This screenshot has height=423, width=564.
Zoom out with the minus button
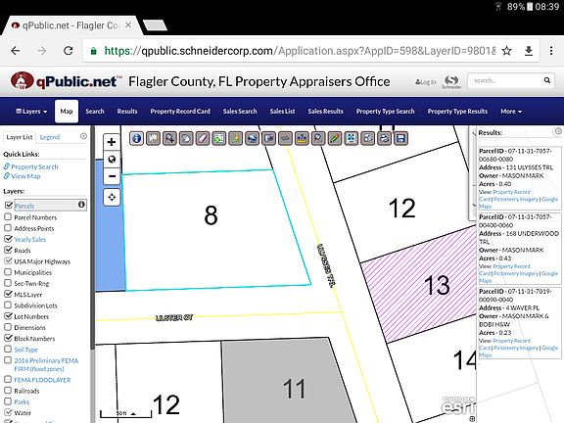coord(112,176)
